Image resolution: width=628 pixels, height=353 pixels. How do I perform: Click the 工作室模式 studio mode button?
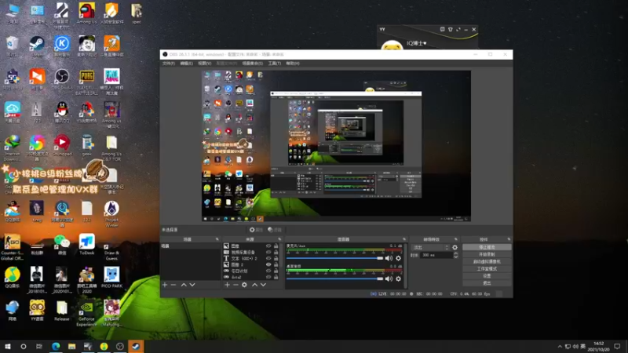487,269
